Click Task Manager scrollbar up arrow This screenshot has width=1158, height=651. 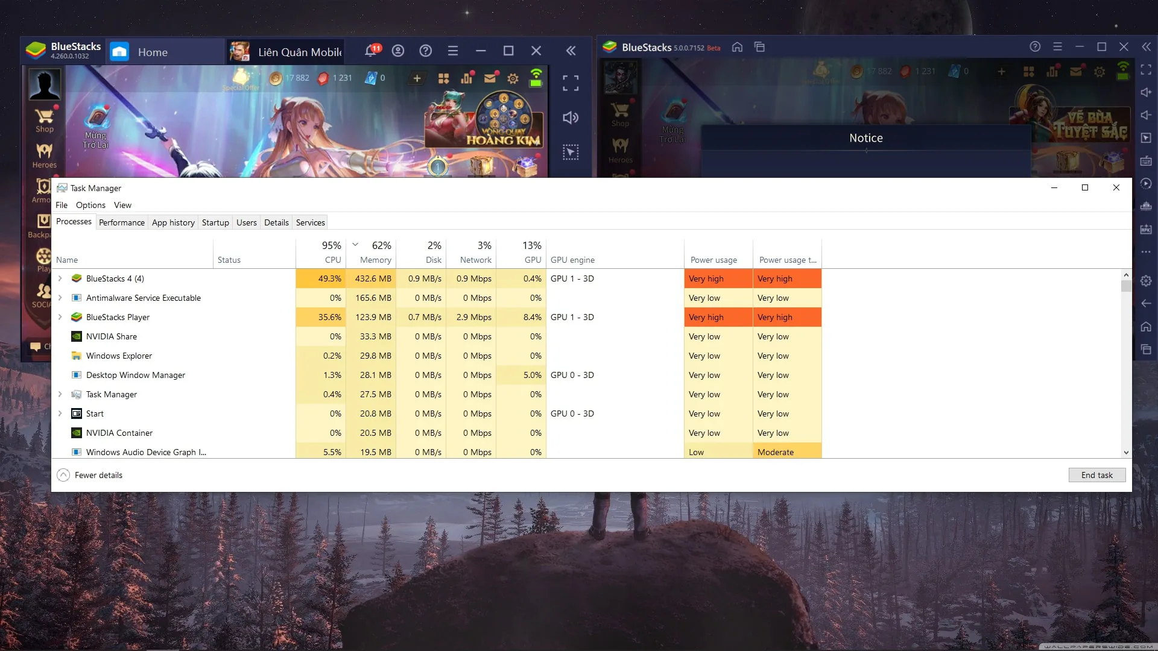point(1126,274)
